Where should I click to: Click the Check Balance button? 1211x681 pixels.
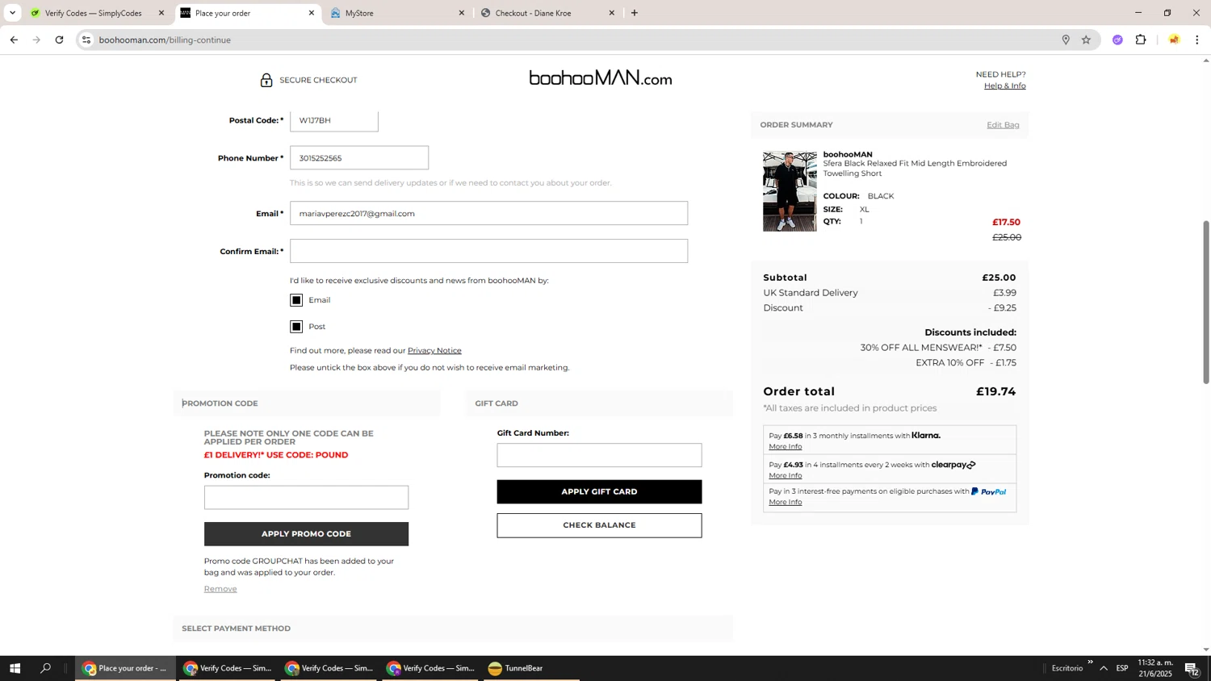pos(599,525)
